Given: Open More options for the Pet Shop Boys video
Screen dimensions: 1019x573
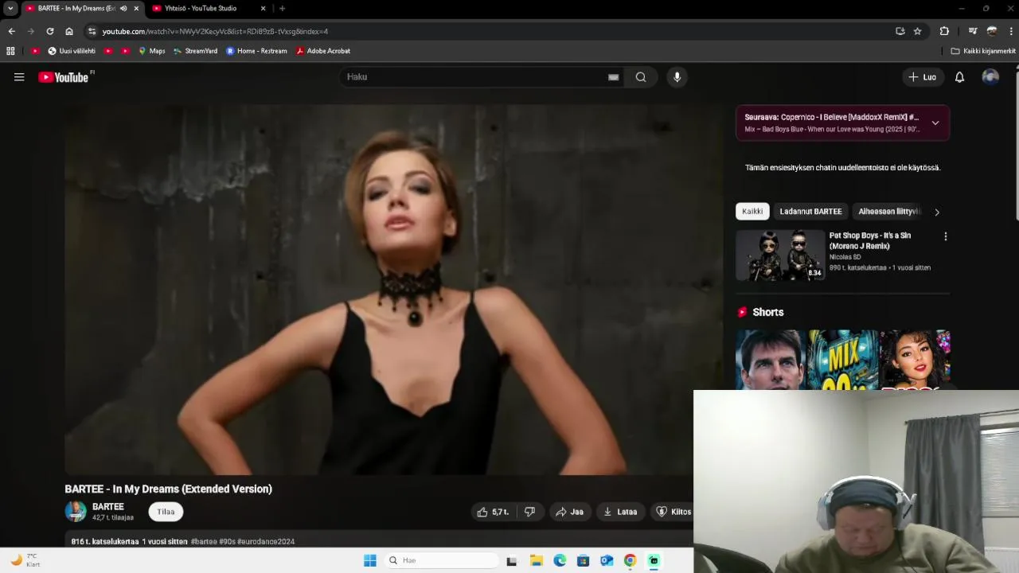Looking at the screenshot, I should coord(945,236).
